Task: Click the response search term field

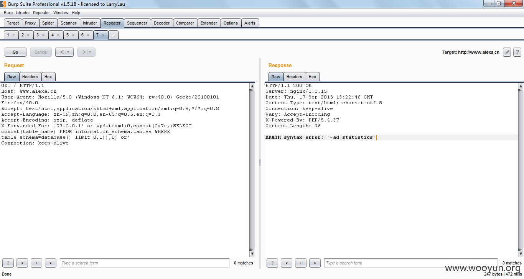Action: 411,263
